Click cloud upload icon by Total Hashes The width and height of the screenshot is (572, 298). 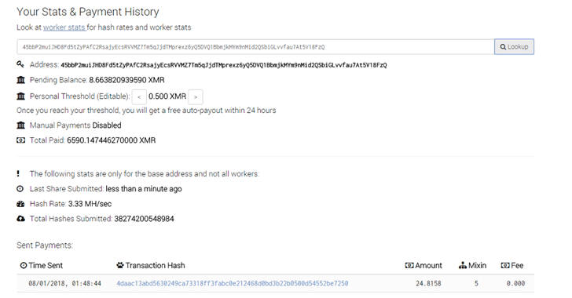pos(20,219)
